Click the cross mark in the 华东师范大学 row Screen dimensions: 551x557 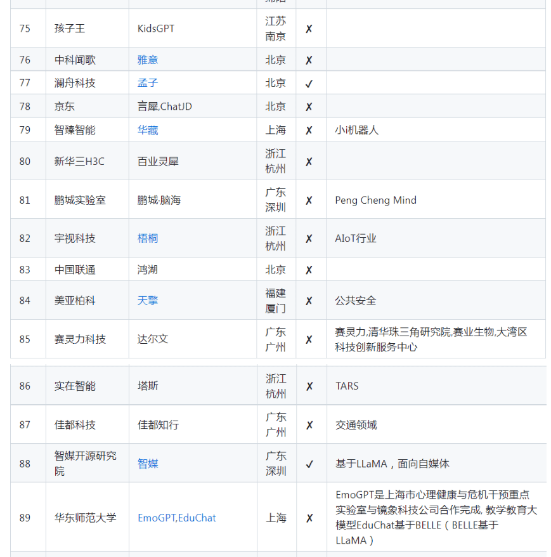tap(309, 518)
